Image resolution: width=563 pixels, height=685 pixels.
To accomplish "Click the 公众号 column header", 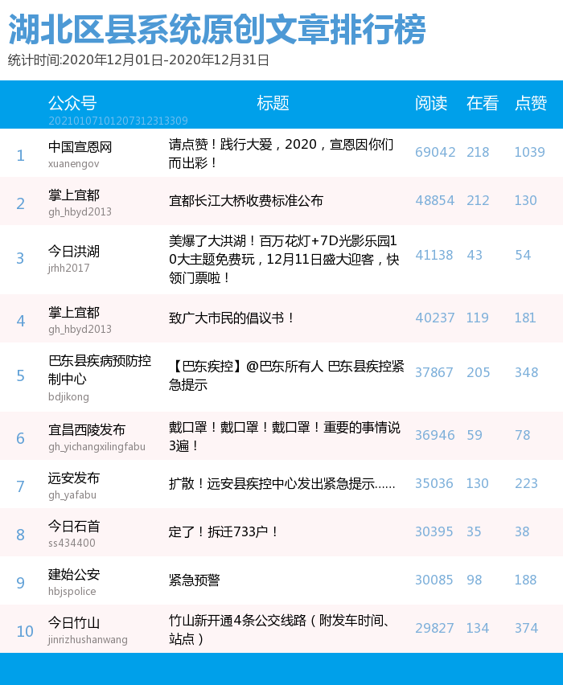I will (x=72, y=103).
